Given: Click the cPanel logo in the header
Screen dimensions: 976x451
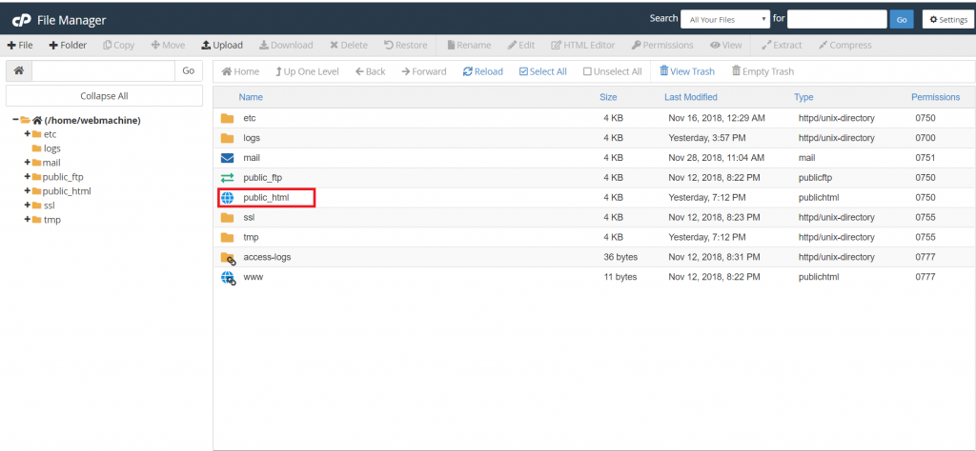Looking at the screenshot, I should point(22,20).
